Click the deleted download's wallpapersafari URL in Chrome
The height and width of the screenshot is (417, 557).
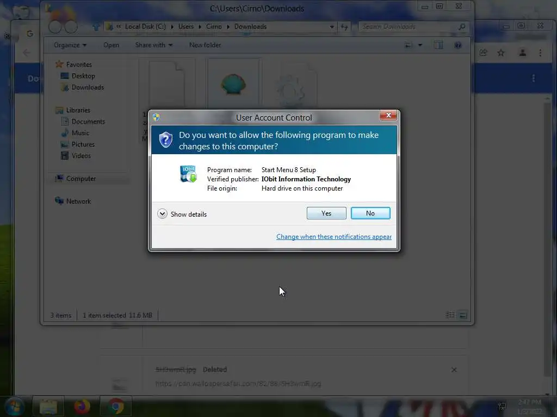click(x=238, y=384)
